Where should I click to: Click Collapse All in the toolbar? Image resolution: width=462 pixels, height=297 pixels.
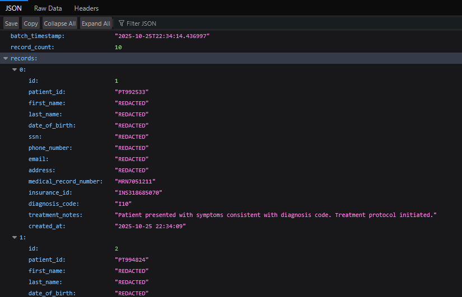point(59,23)
